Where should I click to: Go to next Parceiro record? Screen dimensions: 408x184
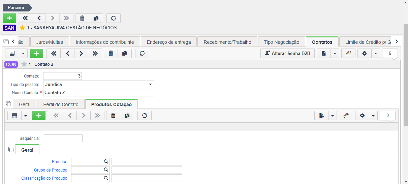pos(53,18)
